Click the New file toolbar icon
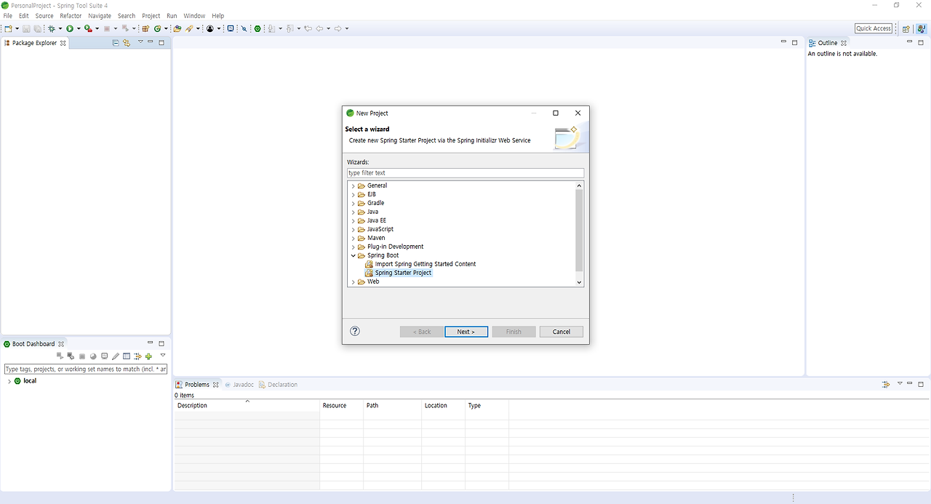This screenshot has width=931, height=504. tap(9, 28)
